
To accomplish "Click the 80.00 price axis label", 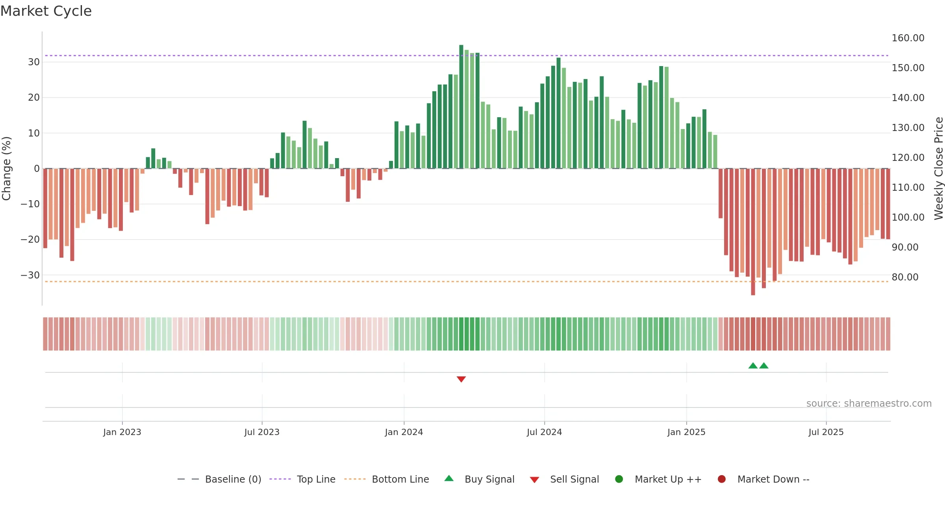I will (x=905, y=277).
